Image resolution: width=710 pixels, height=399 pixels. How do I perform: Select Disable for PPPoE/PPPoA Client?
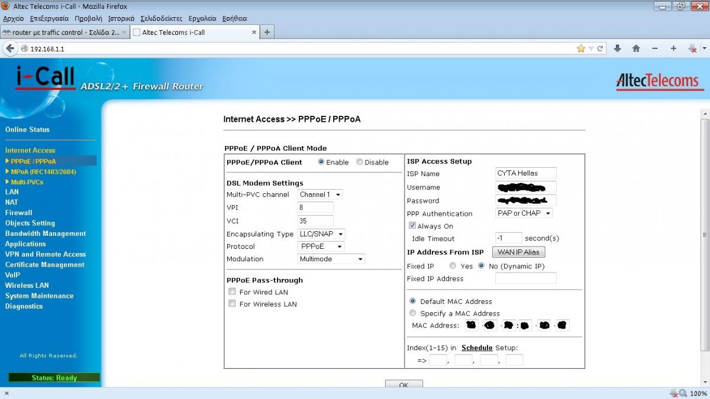(359, 162)
